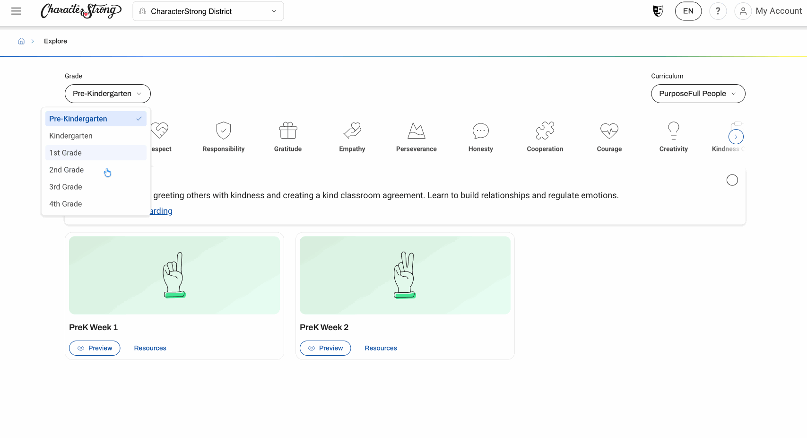Click the Honesty trait label
Screen dimensions: 807x438
(x=481, y=149)
